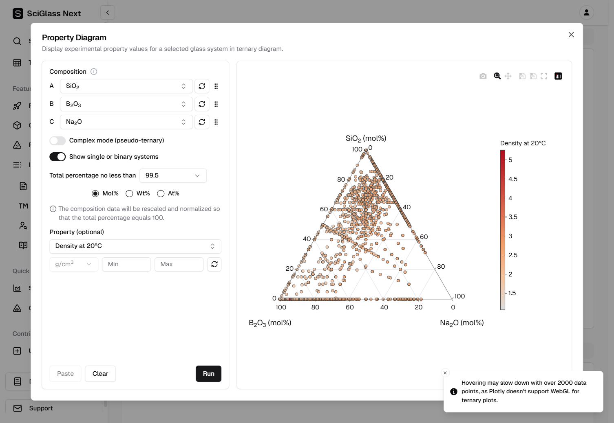Screen dimensions: 614x423
Task: Choose the At% radio option
Action: 161,193
